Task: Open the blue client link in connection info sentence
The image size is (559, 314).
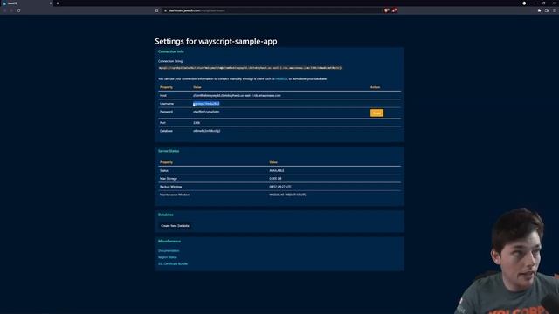Action: 281,78
